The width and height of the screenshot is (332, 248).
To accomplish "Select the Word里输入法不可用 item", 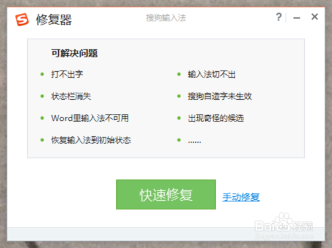I will coord(90,118).
